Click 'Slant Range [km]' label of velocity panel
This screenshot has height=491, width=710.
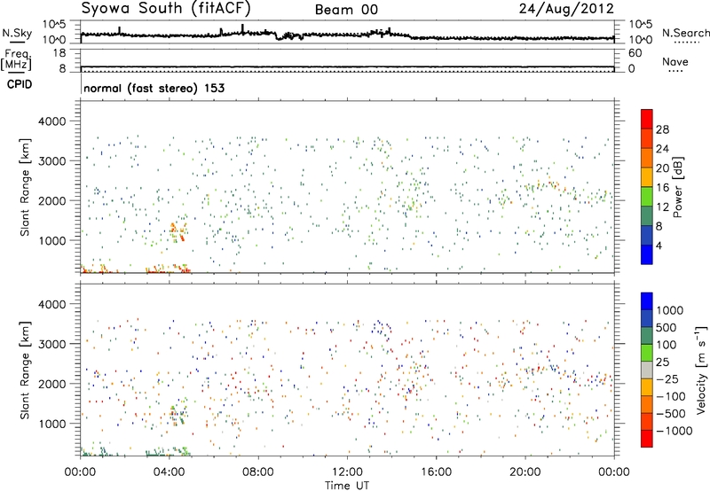[25, 370]
